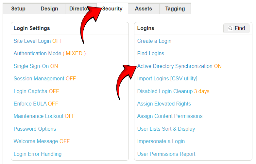Click the Security tab
256x164 pixels.
pyautogui.click(x=112, y=8)
